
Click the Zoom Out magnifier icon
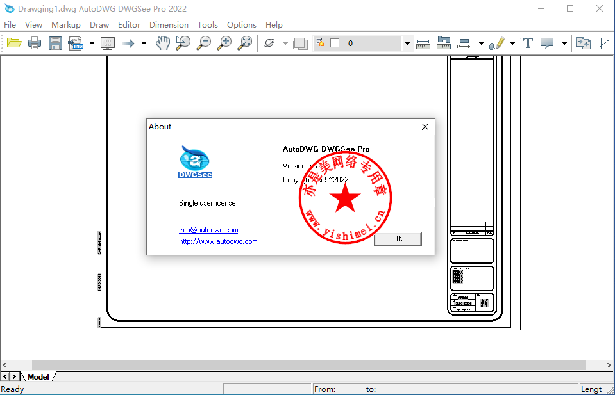click(x=203, y=43)
